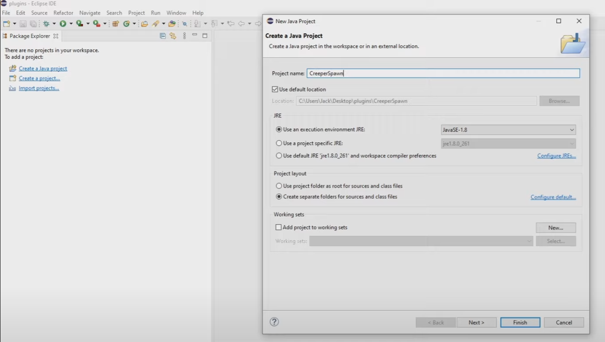Click the Search flashlight toolbar icon
The height and width of the screenshot is (342, 605).
point(156,24)
